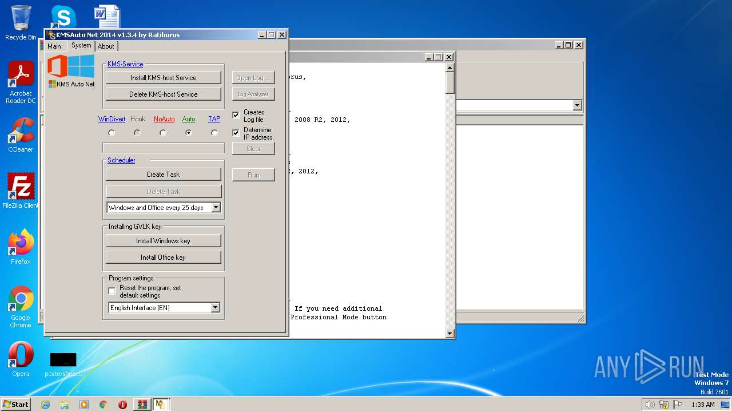Open the Scheduler link label
The height and width of the screenshot is (412, 732).
(x=121, y=160)
